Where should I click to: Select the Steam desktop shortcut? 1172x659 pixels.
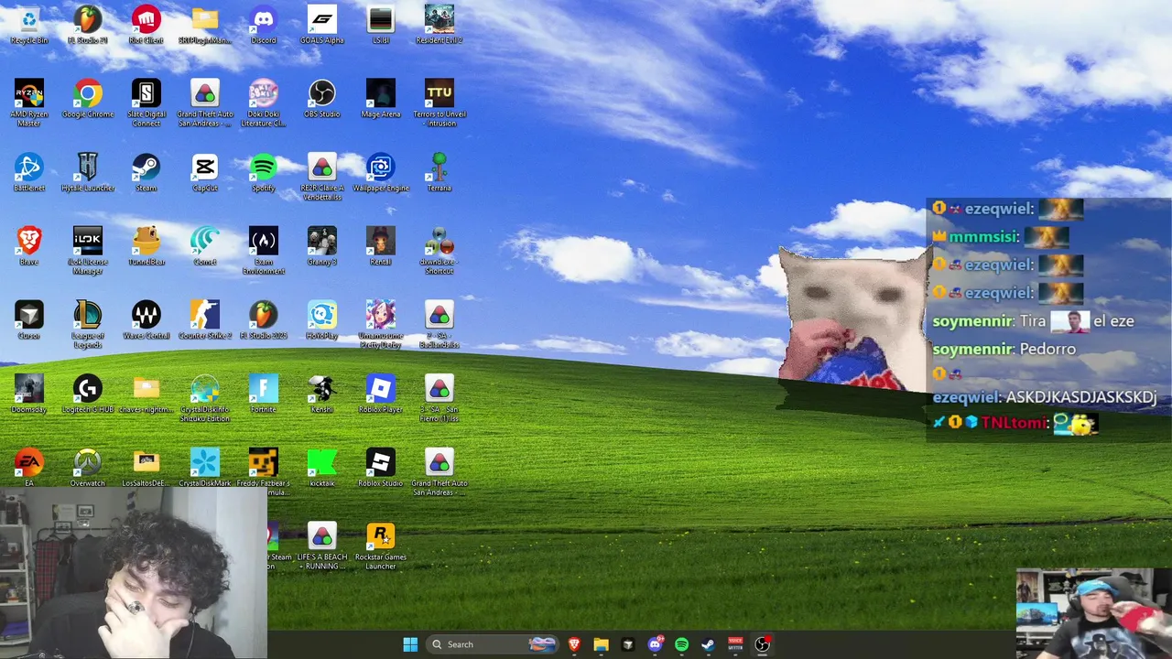pyautogui.click(x=146, y=172)
